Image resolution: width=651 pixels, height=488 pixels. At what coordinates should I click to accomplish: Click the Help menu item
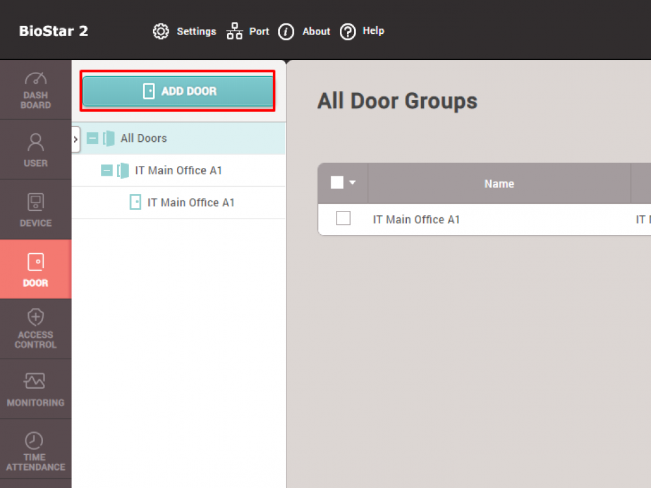pyautogui.click(x=362, y=31)
